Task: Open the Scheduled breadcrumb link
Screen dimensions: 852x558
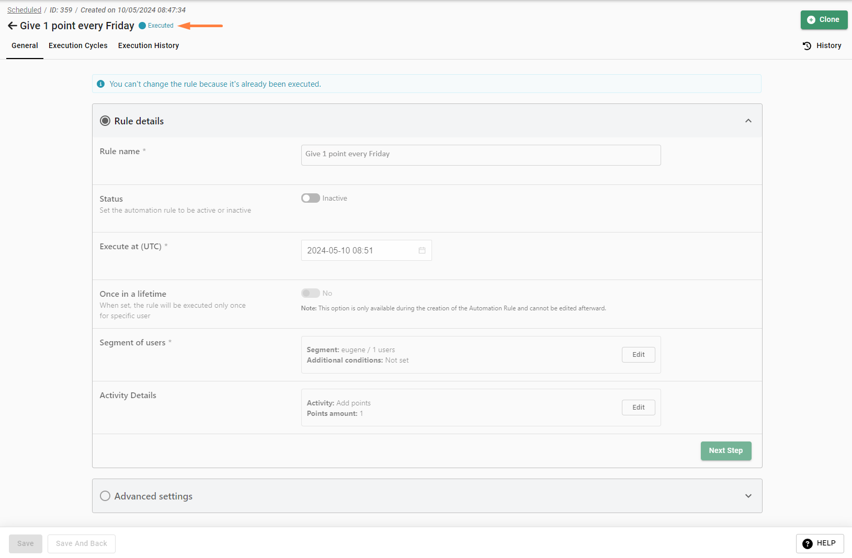Action: pos(24,10)
